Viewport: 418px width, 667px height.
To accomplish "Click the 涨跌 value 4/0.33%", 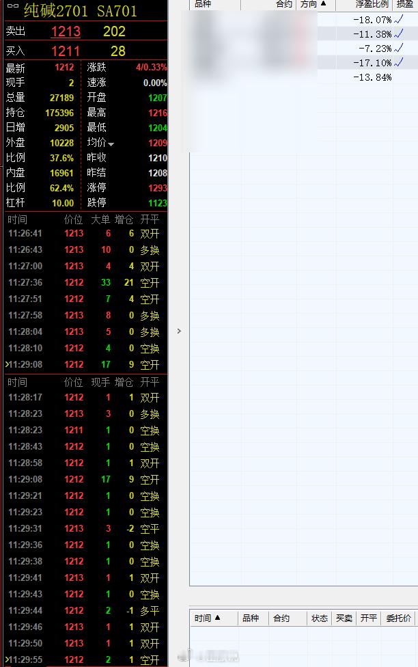I will pyautogui.click(x=152, y=67).
